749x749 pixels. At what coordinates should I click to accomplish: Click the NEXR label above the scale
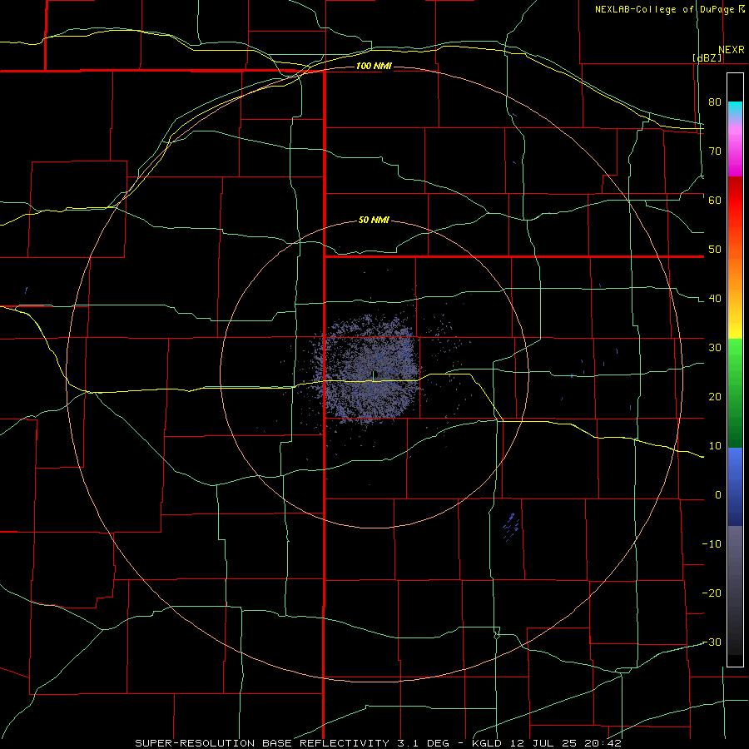point(731,50)
